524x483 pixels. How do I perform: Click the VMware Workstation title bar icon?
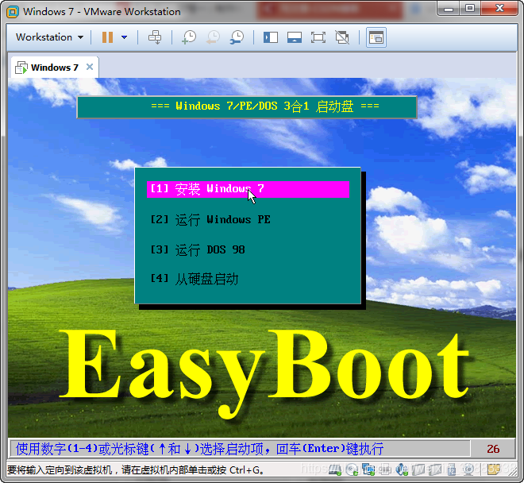(13, 12)
